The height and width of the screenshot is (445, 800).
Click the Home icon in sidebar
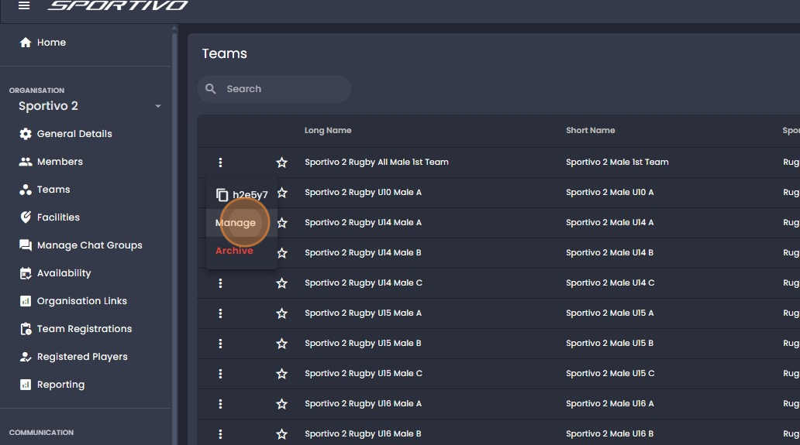pos(26,43)
